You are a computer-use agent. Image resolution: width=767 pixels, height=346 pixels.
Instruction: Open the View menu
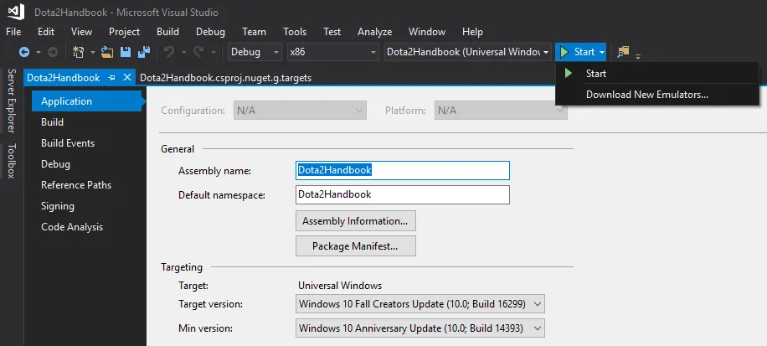coord(81,32)
